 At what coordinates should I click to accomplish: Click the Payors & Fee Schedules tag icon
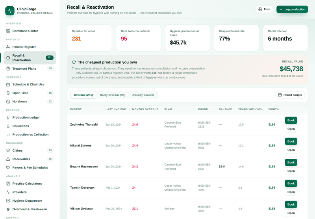coord(8,167)
